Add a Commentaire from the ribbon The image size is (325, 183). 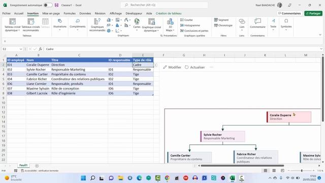point(257,23)
